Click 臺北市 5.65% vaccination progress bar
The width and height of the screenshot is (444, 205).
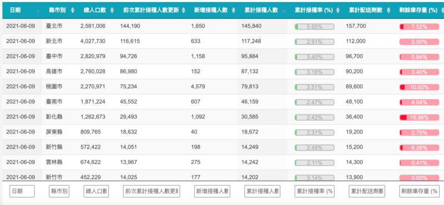pyautogui.click(x=314, y=27)
